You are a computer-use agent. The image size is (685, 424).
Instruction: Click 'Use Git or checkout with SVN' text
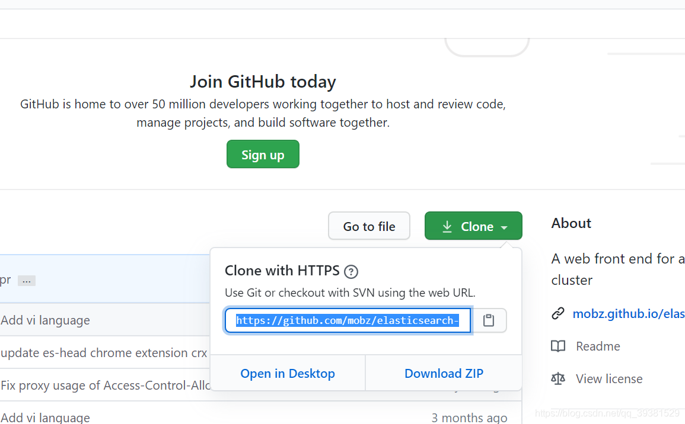click(350, 293)
